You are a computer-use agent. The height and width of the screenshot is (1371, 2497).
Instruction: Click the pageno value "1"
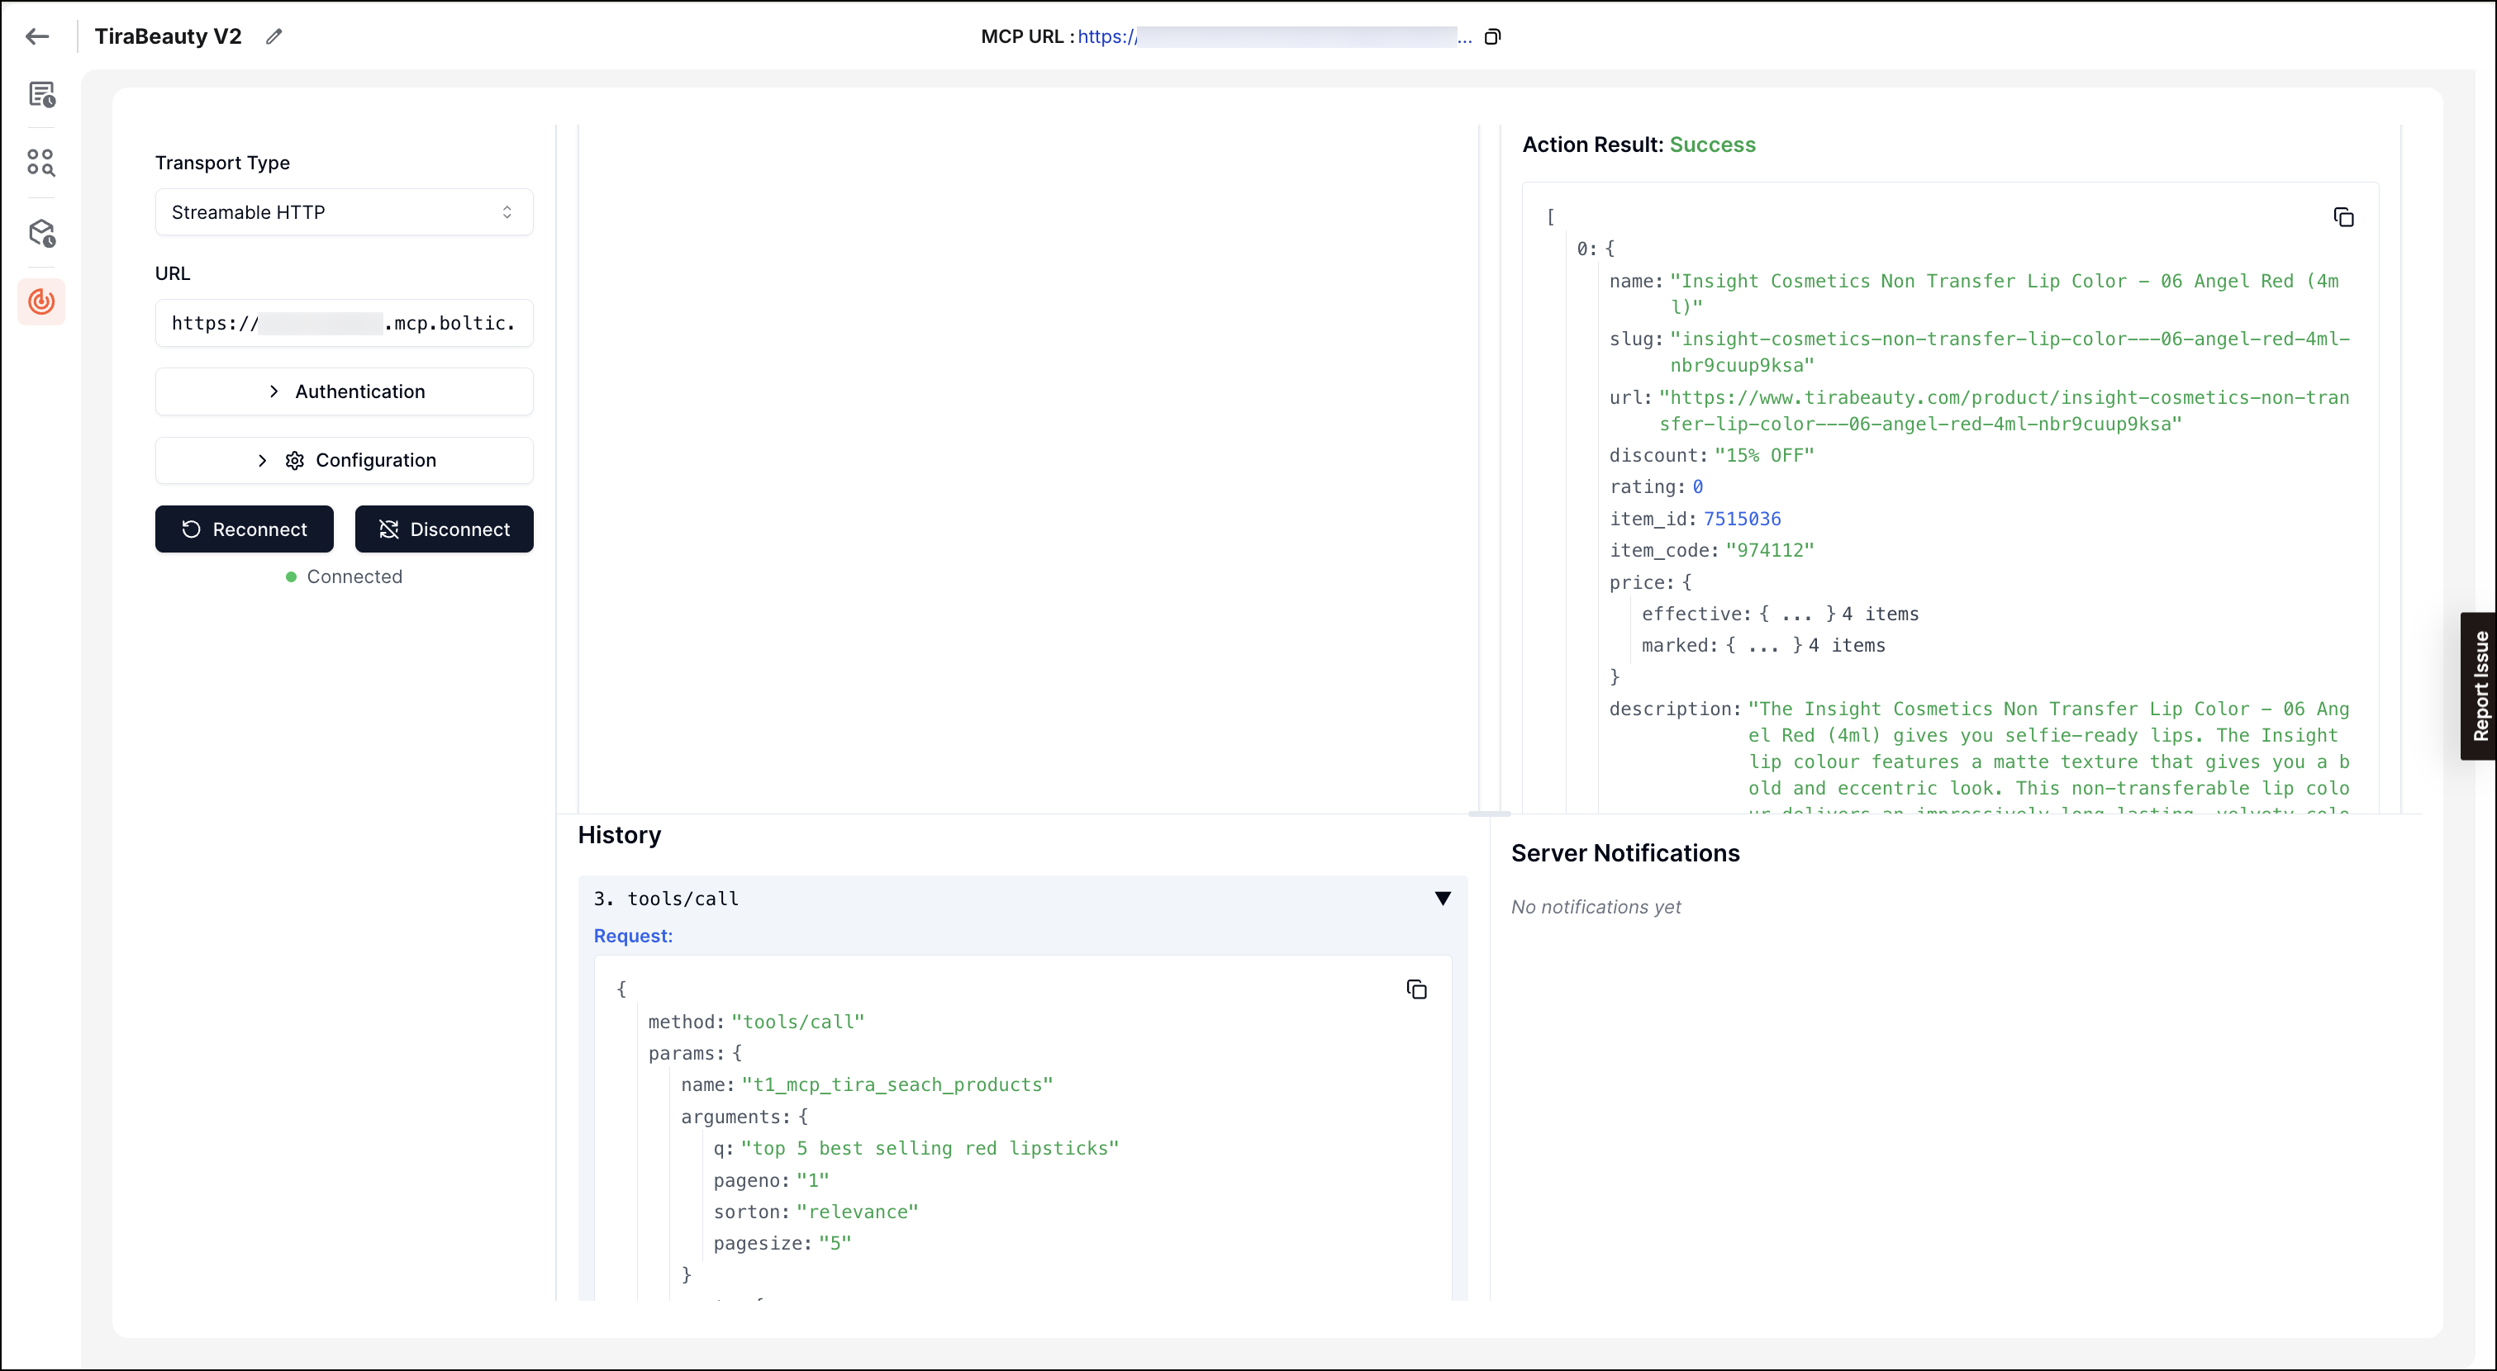[812, 1180]
